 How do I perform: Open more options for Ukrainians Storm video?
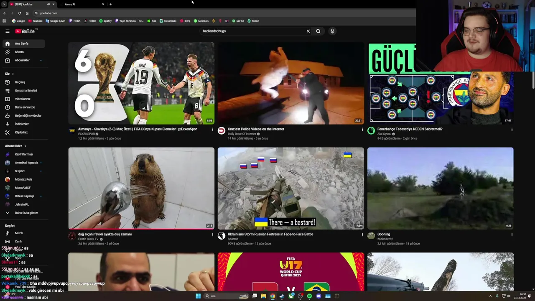pos(362,235)
